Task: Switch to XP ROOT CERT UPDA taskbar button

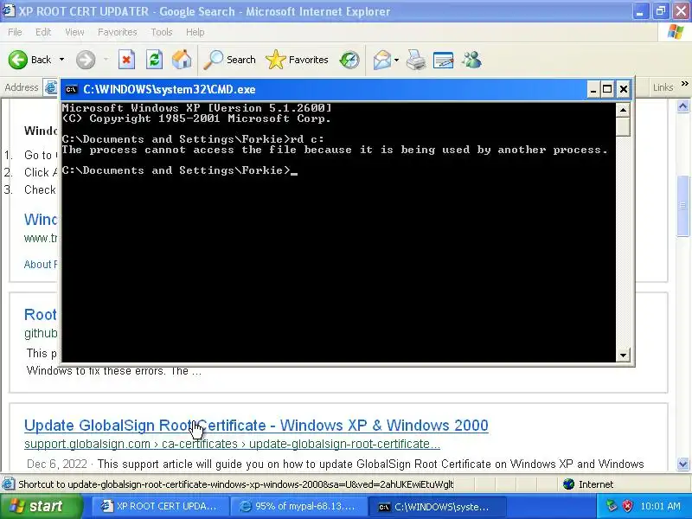Action: click(161, 506)
